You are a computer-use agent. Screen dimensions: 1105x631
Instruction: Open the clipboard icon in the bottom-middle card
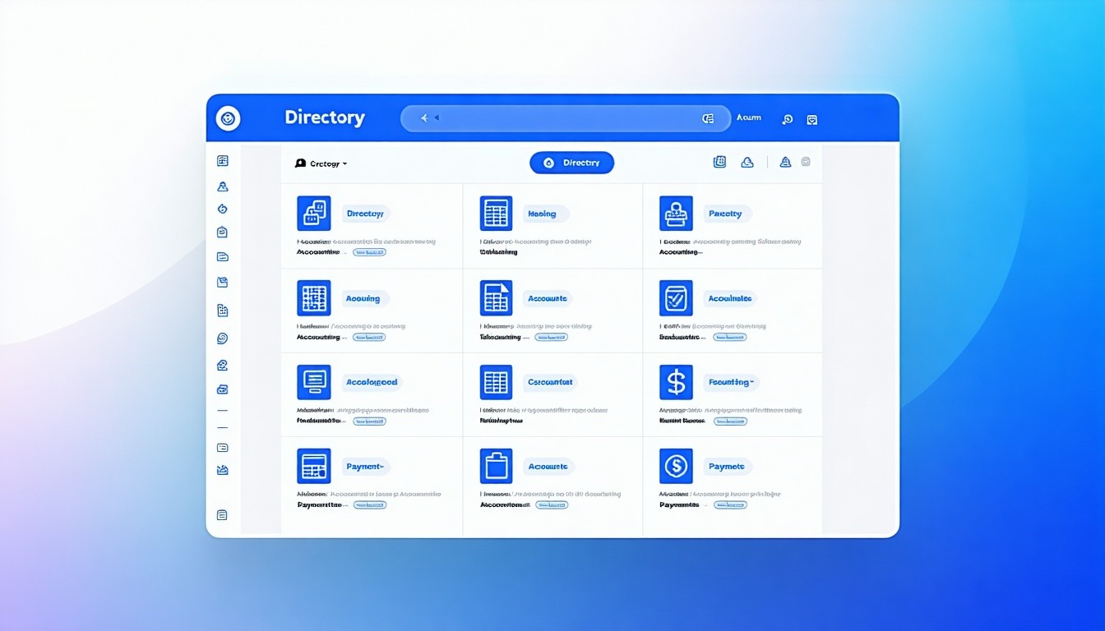click(x=496, y=466)
